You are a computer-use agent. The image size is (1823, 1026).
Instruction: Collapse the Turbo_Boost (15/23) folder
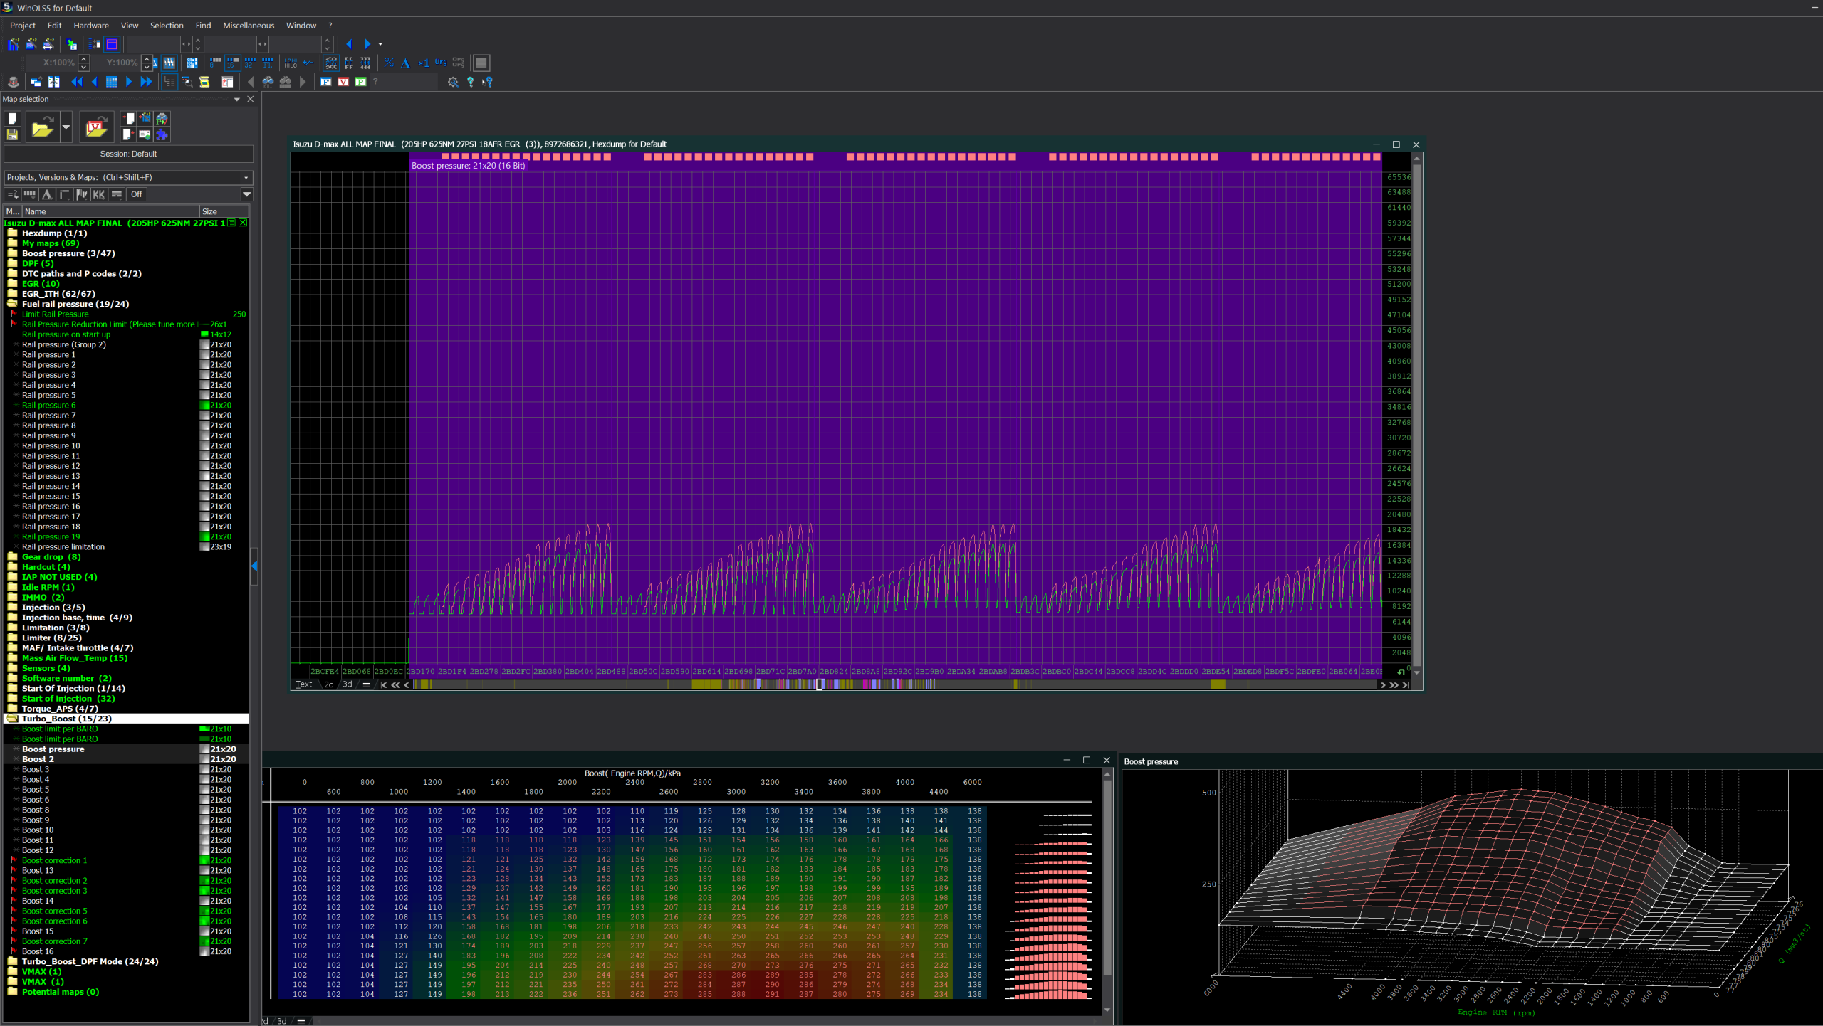tap(66, 719)
